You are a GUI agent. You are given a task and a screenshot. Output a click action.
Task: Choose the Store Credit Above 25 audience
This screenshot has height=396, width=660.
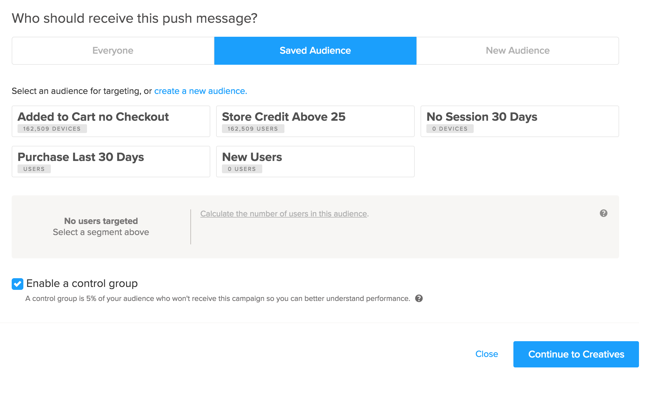[x=315, y=121]
